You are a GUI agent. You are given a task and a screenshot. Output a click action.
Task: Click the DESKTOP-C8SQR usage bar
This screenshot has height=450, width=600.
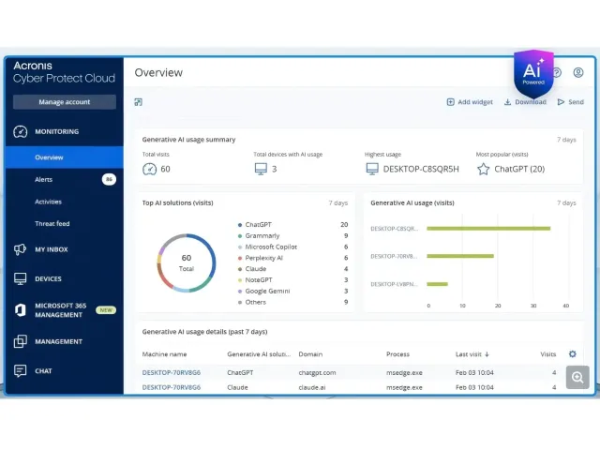(488, 229)
